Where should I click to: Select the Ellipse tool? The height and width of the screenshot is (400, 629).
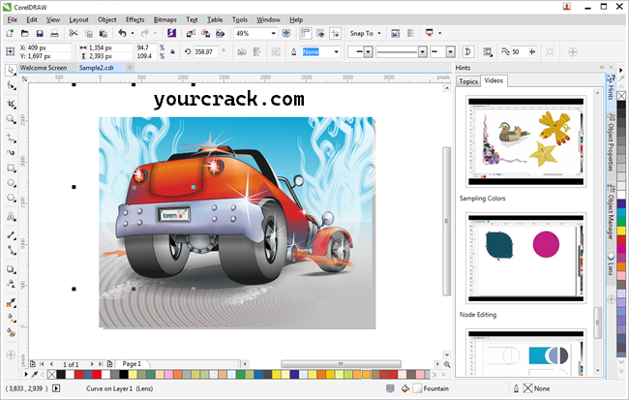[11, 183]
